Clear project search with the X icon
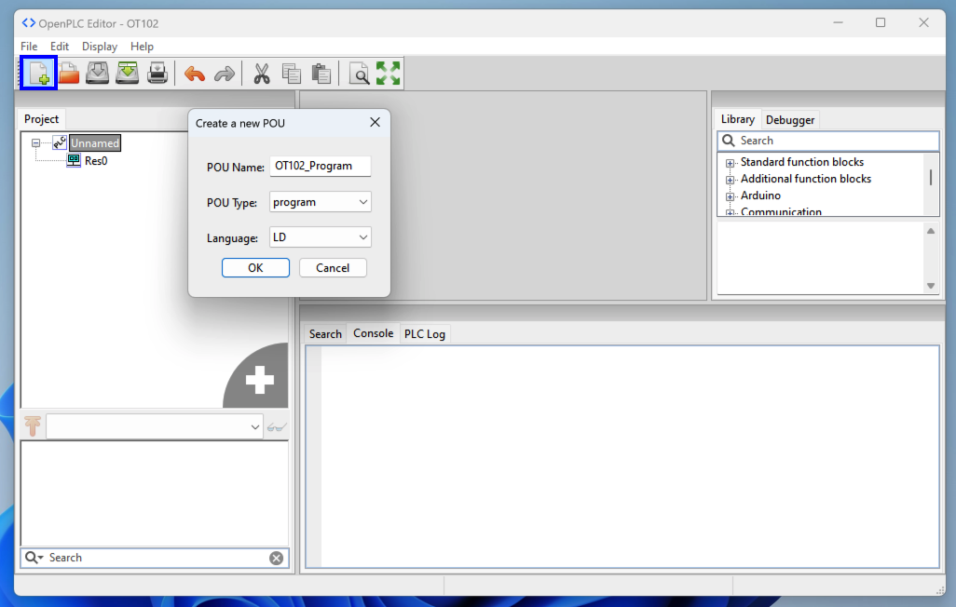Image resolution: width=956 pixels, height=607 pixels. pos(276,559)
